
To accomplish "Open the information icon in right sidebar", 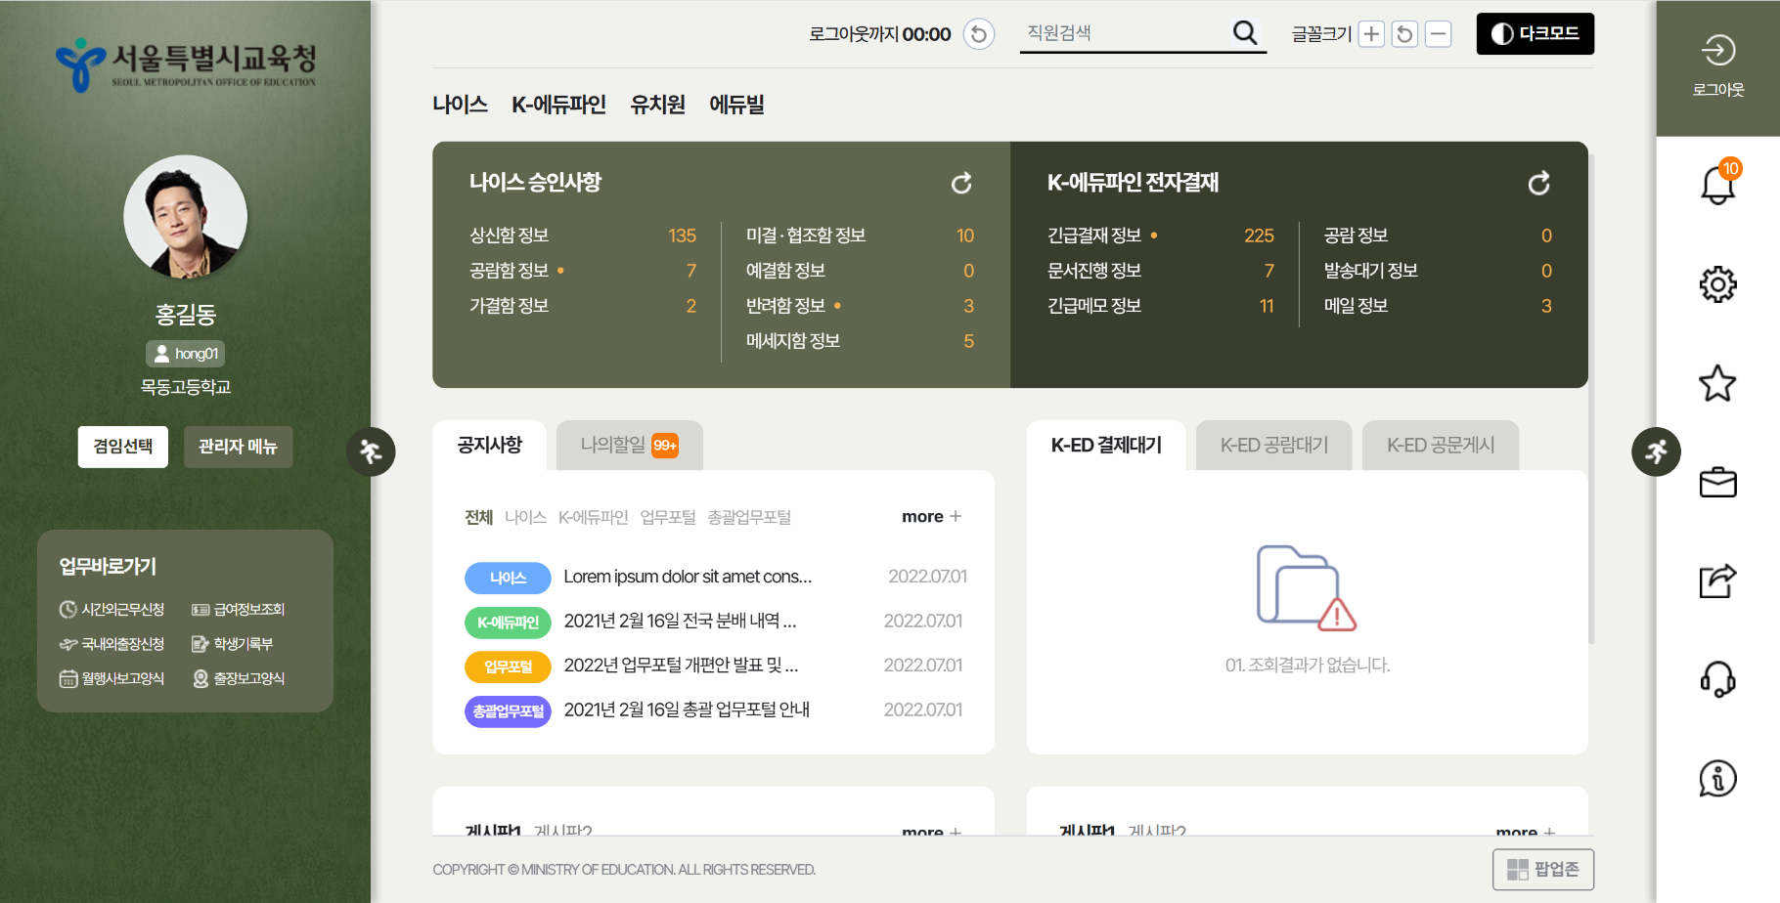I will [1717, 779].
